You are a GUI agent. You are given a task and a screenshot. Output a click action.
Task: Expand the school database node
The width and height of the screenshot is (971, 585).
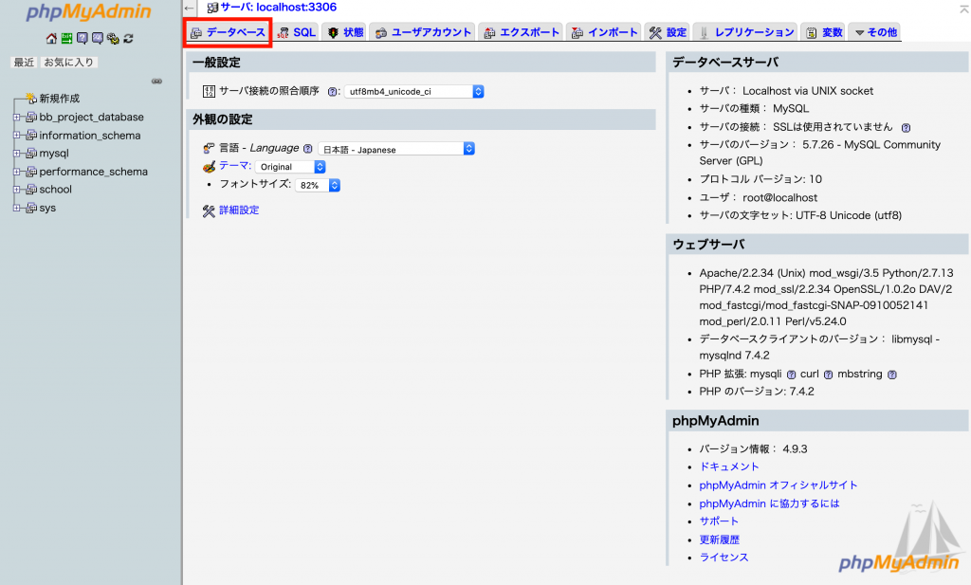click(x=17, y=190)
